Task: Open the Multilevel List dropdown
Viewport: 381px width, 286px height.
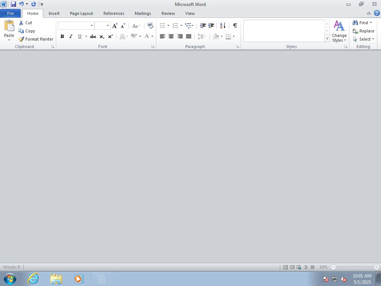Action: [189, 26]
